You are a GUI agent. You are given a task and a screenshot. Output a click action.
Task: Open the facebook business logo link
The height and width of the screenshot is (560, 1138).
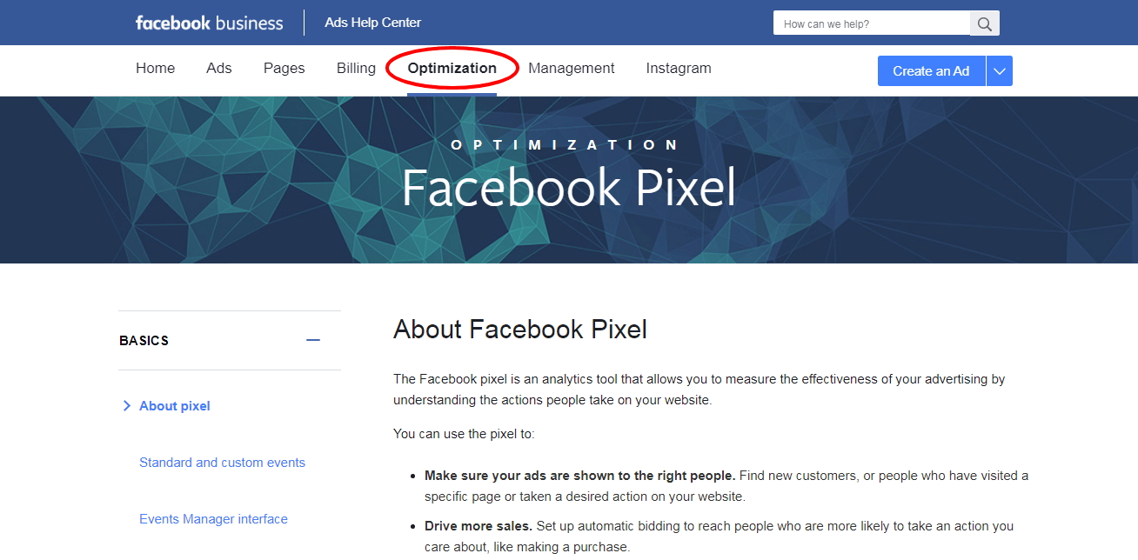(210, 23)
